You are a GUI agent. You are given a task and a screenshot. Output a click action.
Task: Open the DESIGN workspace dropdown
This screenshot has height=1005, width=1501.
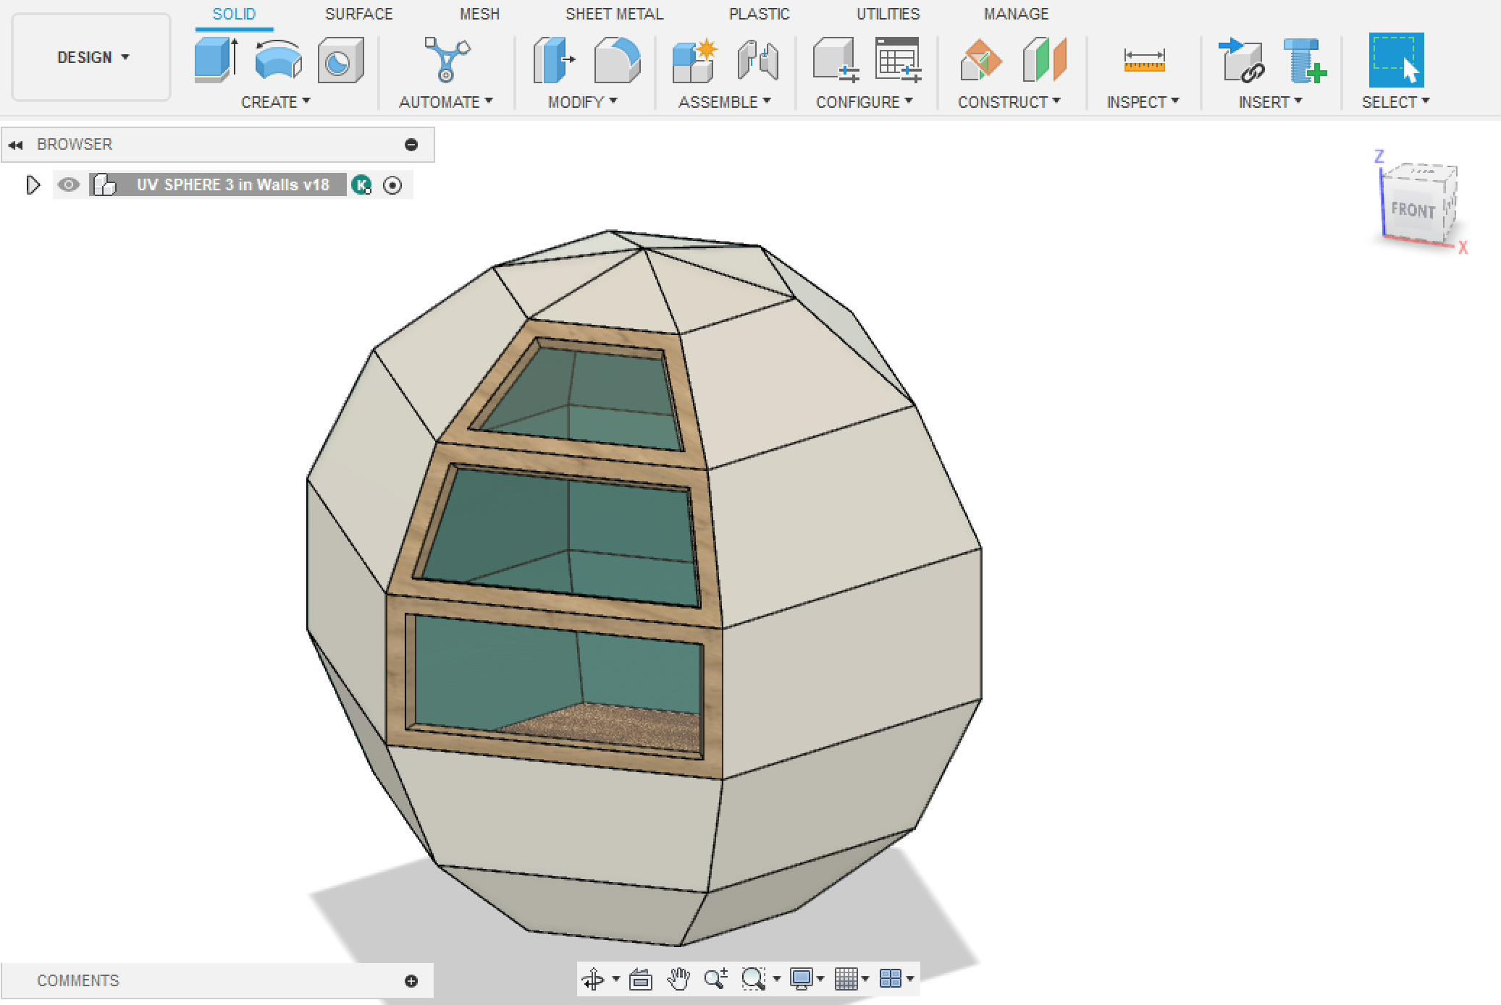pos(92,57)
